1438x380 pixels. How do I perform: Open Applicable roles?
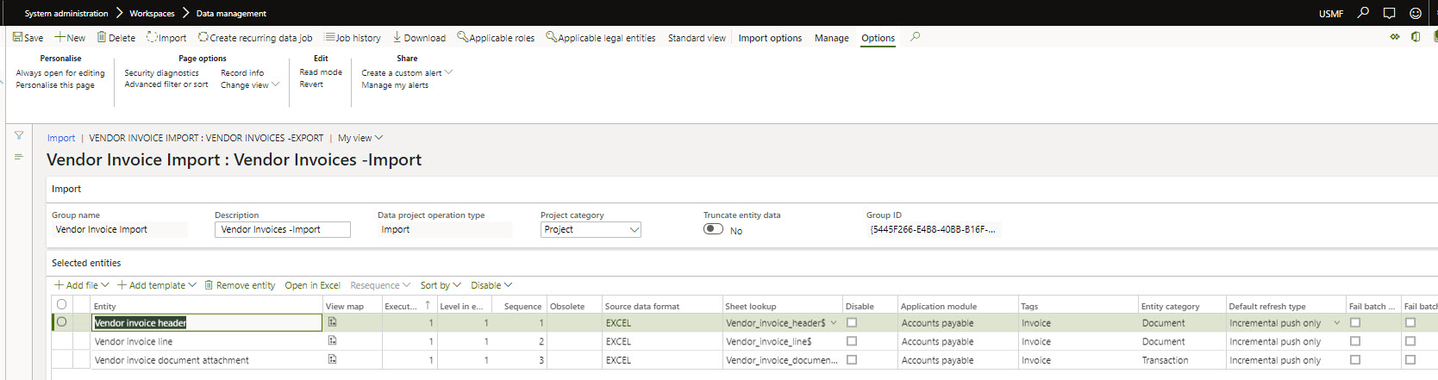click(496, 38)
